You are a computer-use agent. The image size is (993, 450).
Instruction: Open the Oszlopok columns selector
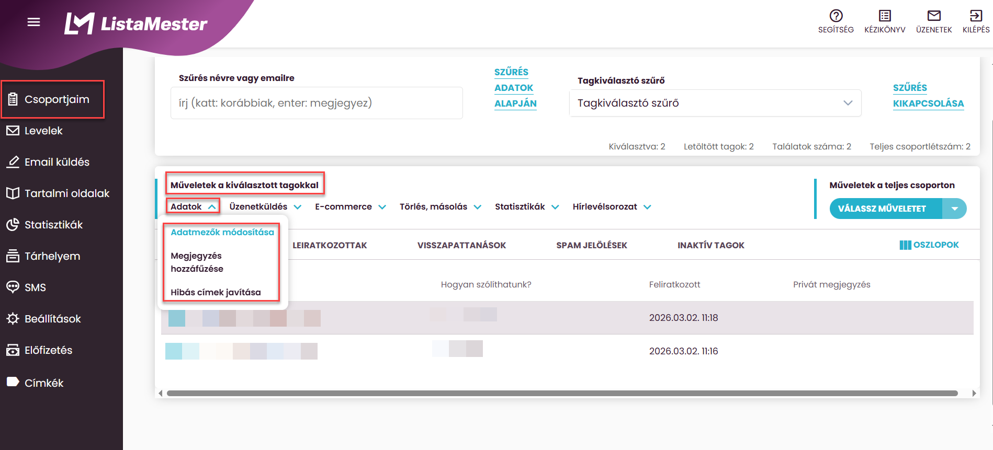(x=929, y=245)
